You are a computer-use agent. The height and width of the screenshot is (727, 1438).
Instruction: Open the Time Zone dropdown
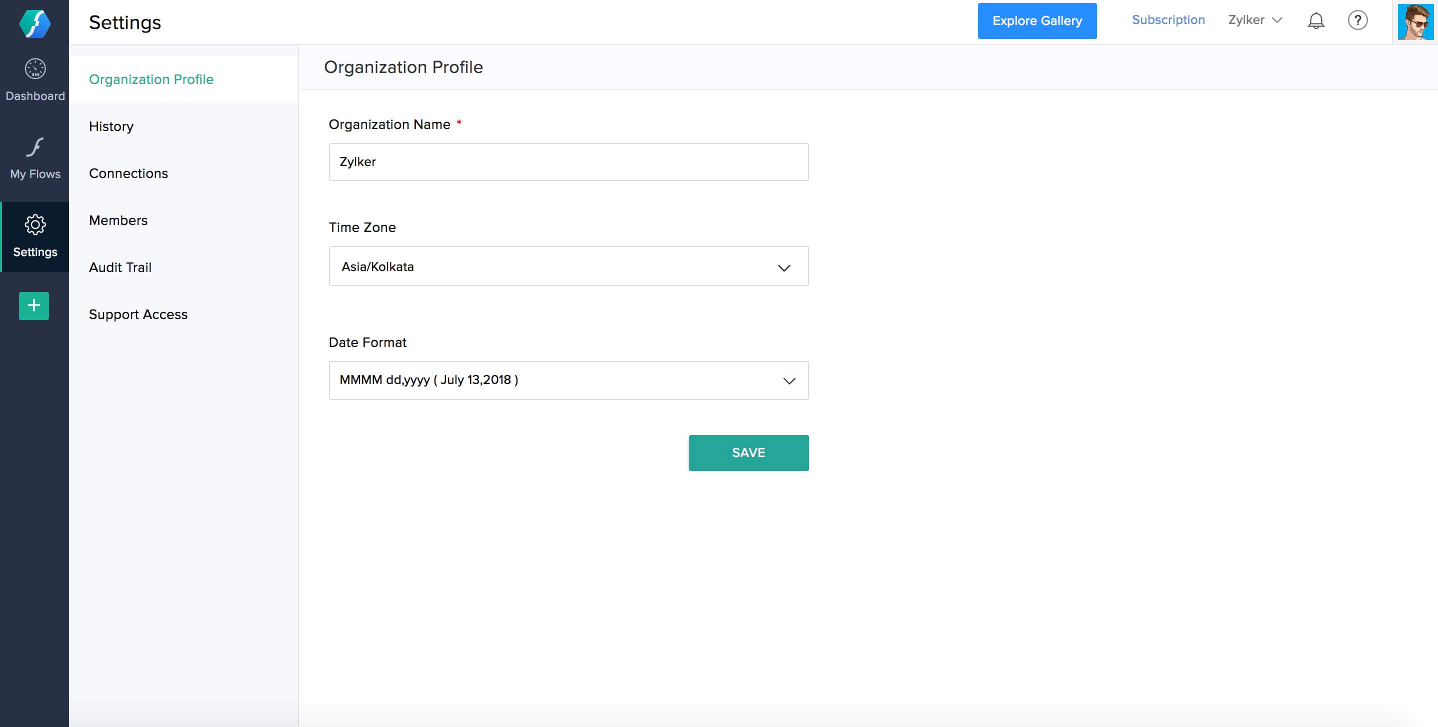point(568,266)
